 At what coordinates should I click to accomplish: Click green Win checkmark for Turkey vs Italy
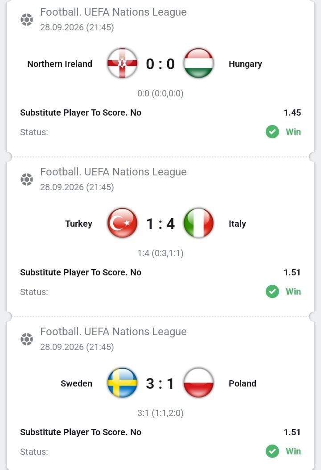click(x=272, y=291)
